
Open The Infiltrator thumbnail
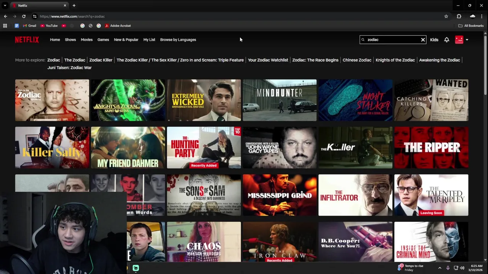pyautogui.click(x=355, y=195)
